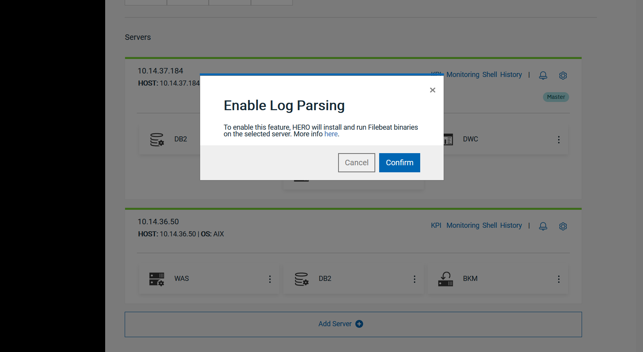Open Monitoring for server 10.14.36.50
This screenshot has height=352, width=643.
462,225
